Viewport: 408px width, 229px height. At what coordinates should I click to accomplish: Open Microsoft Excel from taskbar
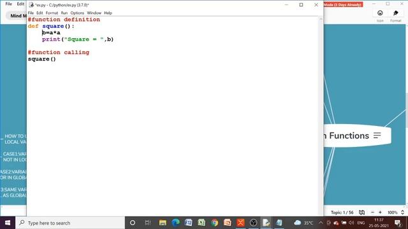pos(201,223)
